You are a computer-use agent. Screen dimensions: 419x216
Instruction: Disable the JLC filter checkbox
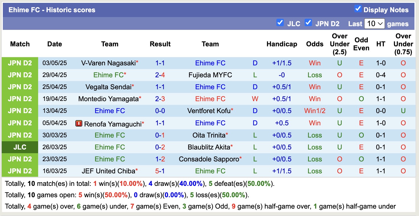pos(280,22)
